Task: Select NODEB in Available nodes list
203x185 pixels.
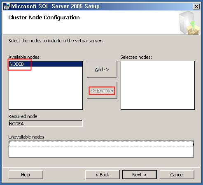Action: tap(46, 64)
